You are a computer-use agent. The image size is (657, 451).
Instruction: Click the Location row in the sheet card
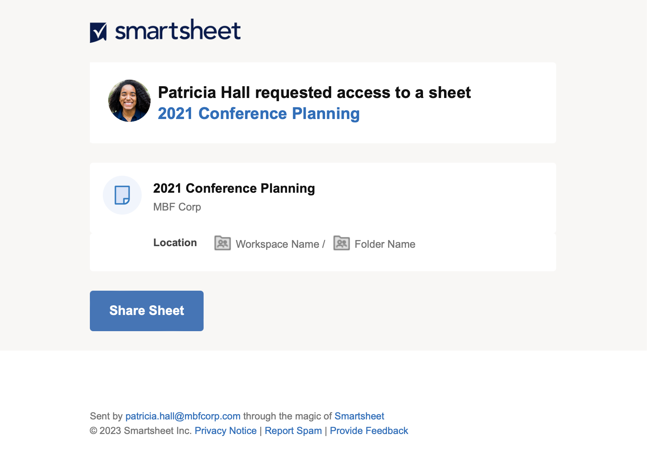175,243
